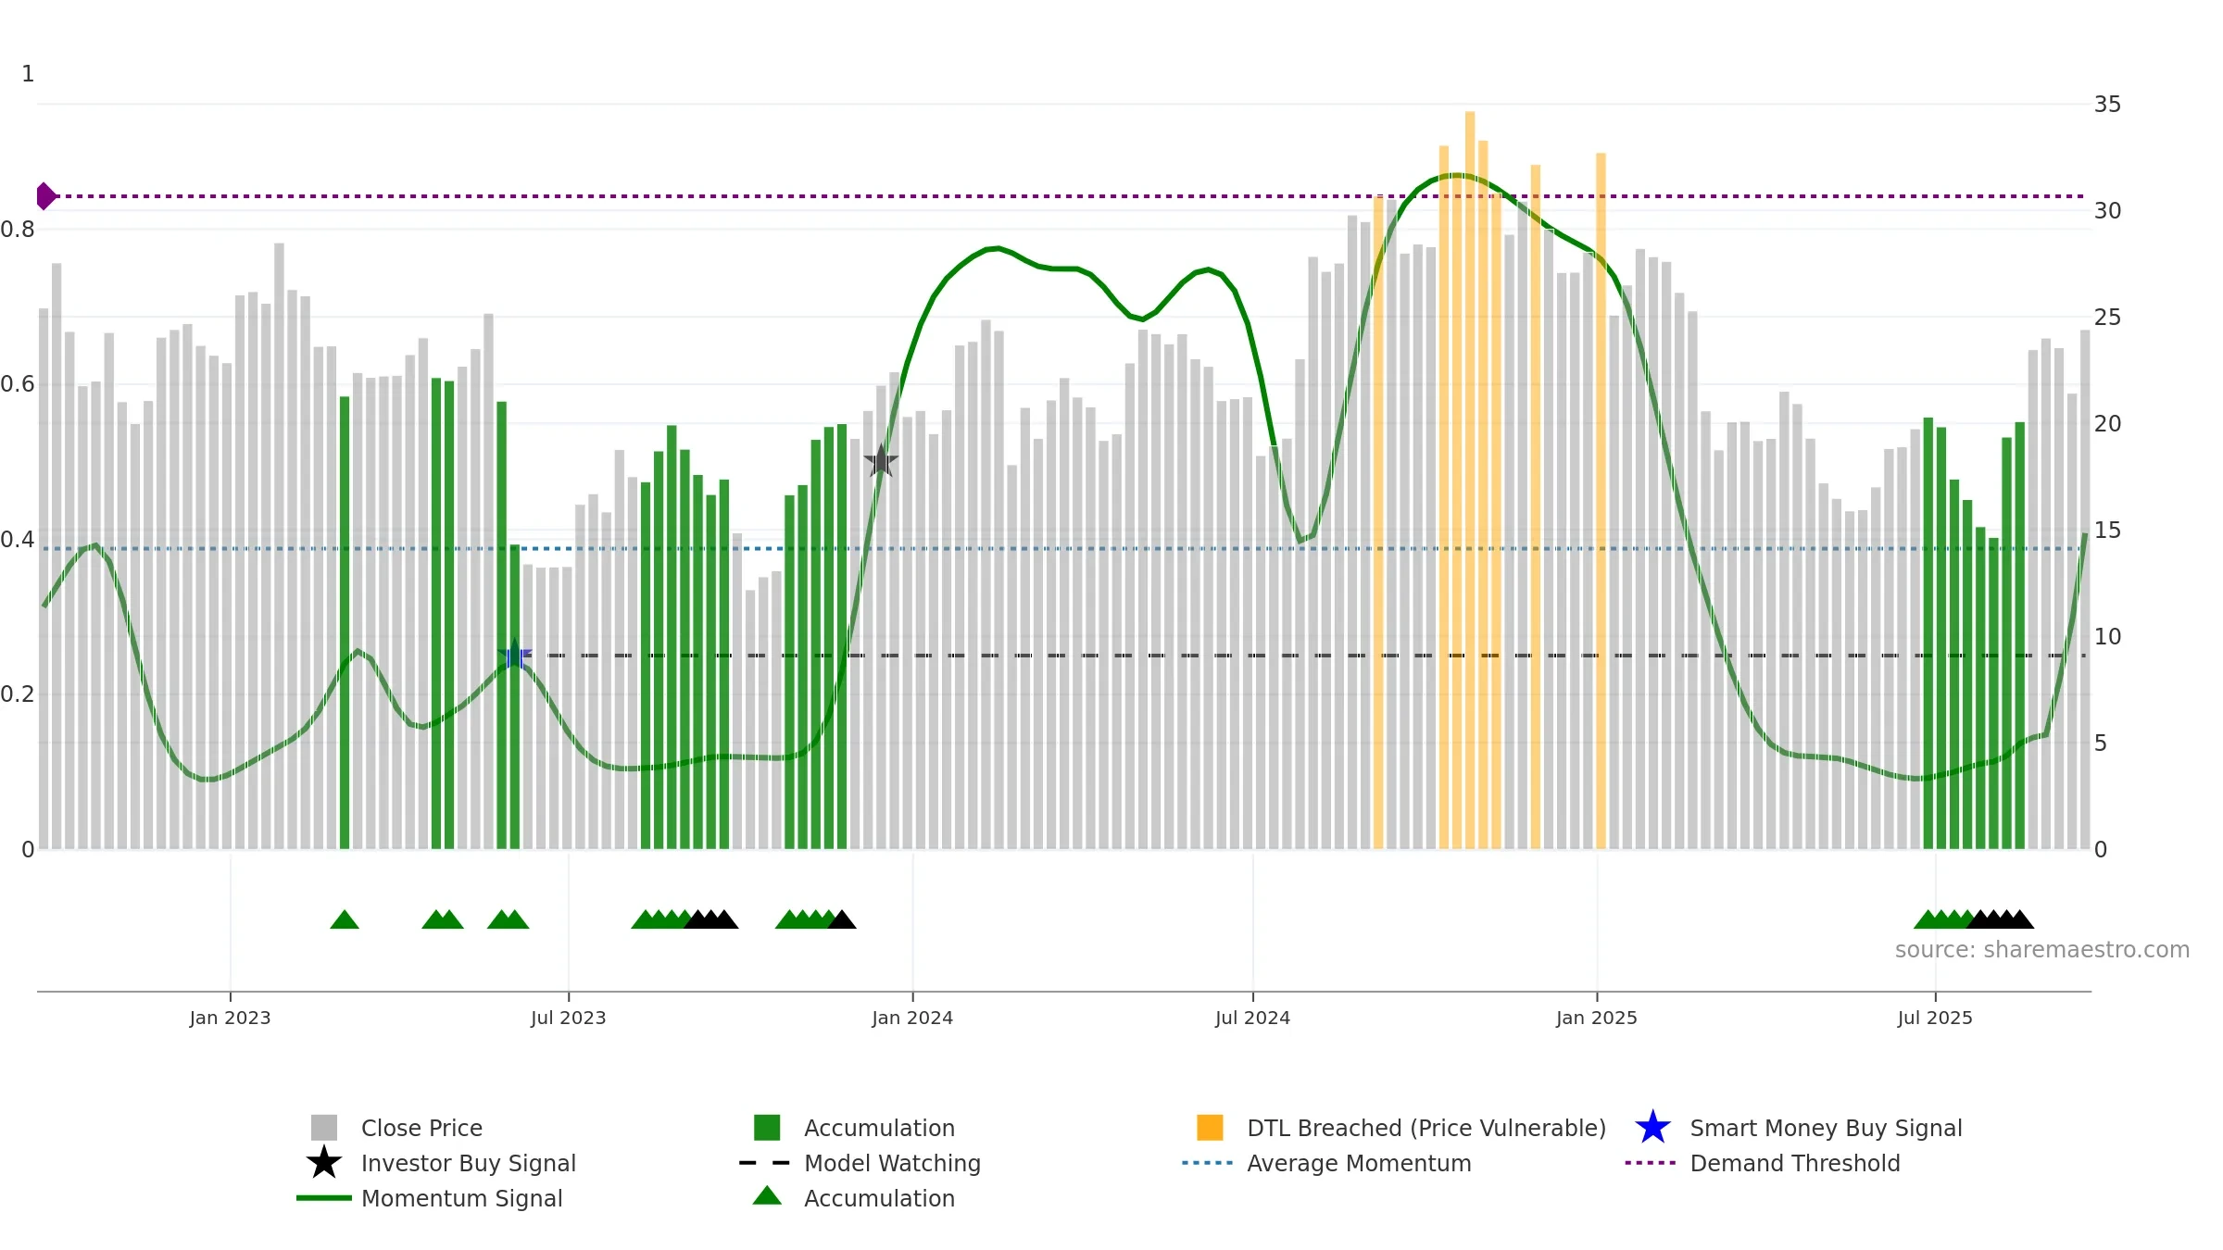Click the orange DTL Breached legend swatch
2223x1250 pixels.
(x=1210, y=1127)
